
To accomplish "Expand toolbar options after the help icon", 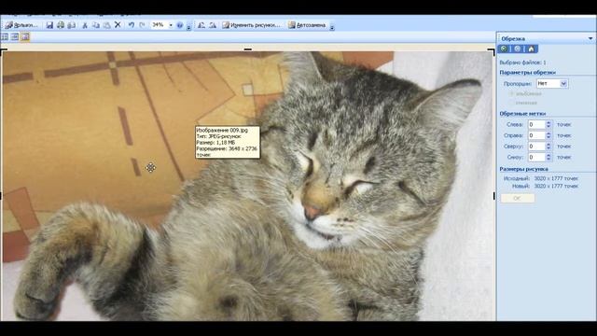I will [188, 26].
